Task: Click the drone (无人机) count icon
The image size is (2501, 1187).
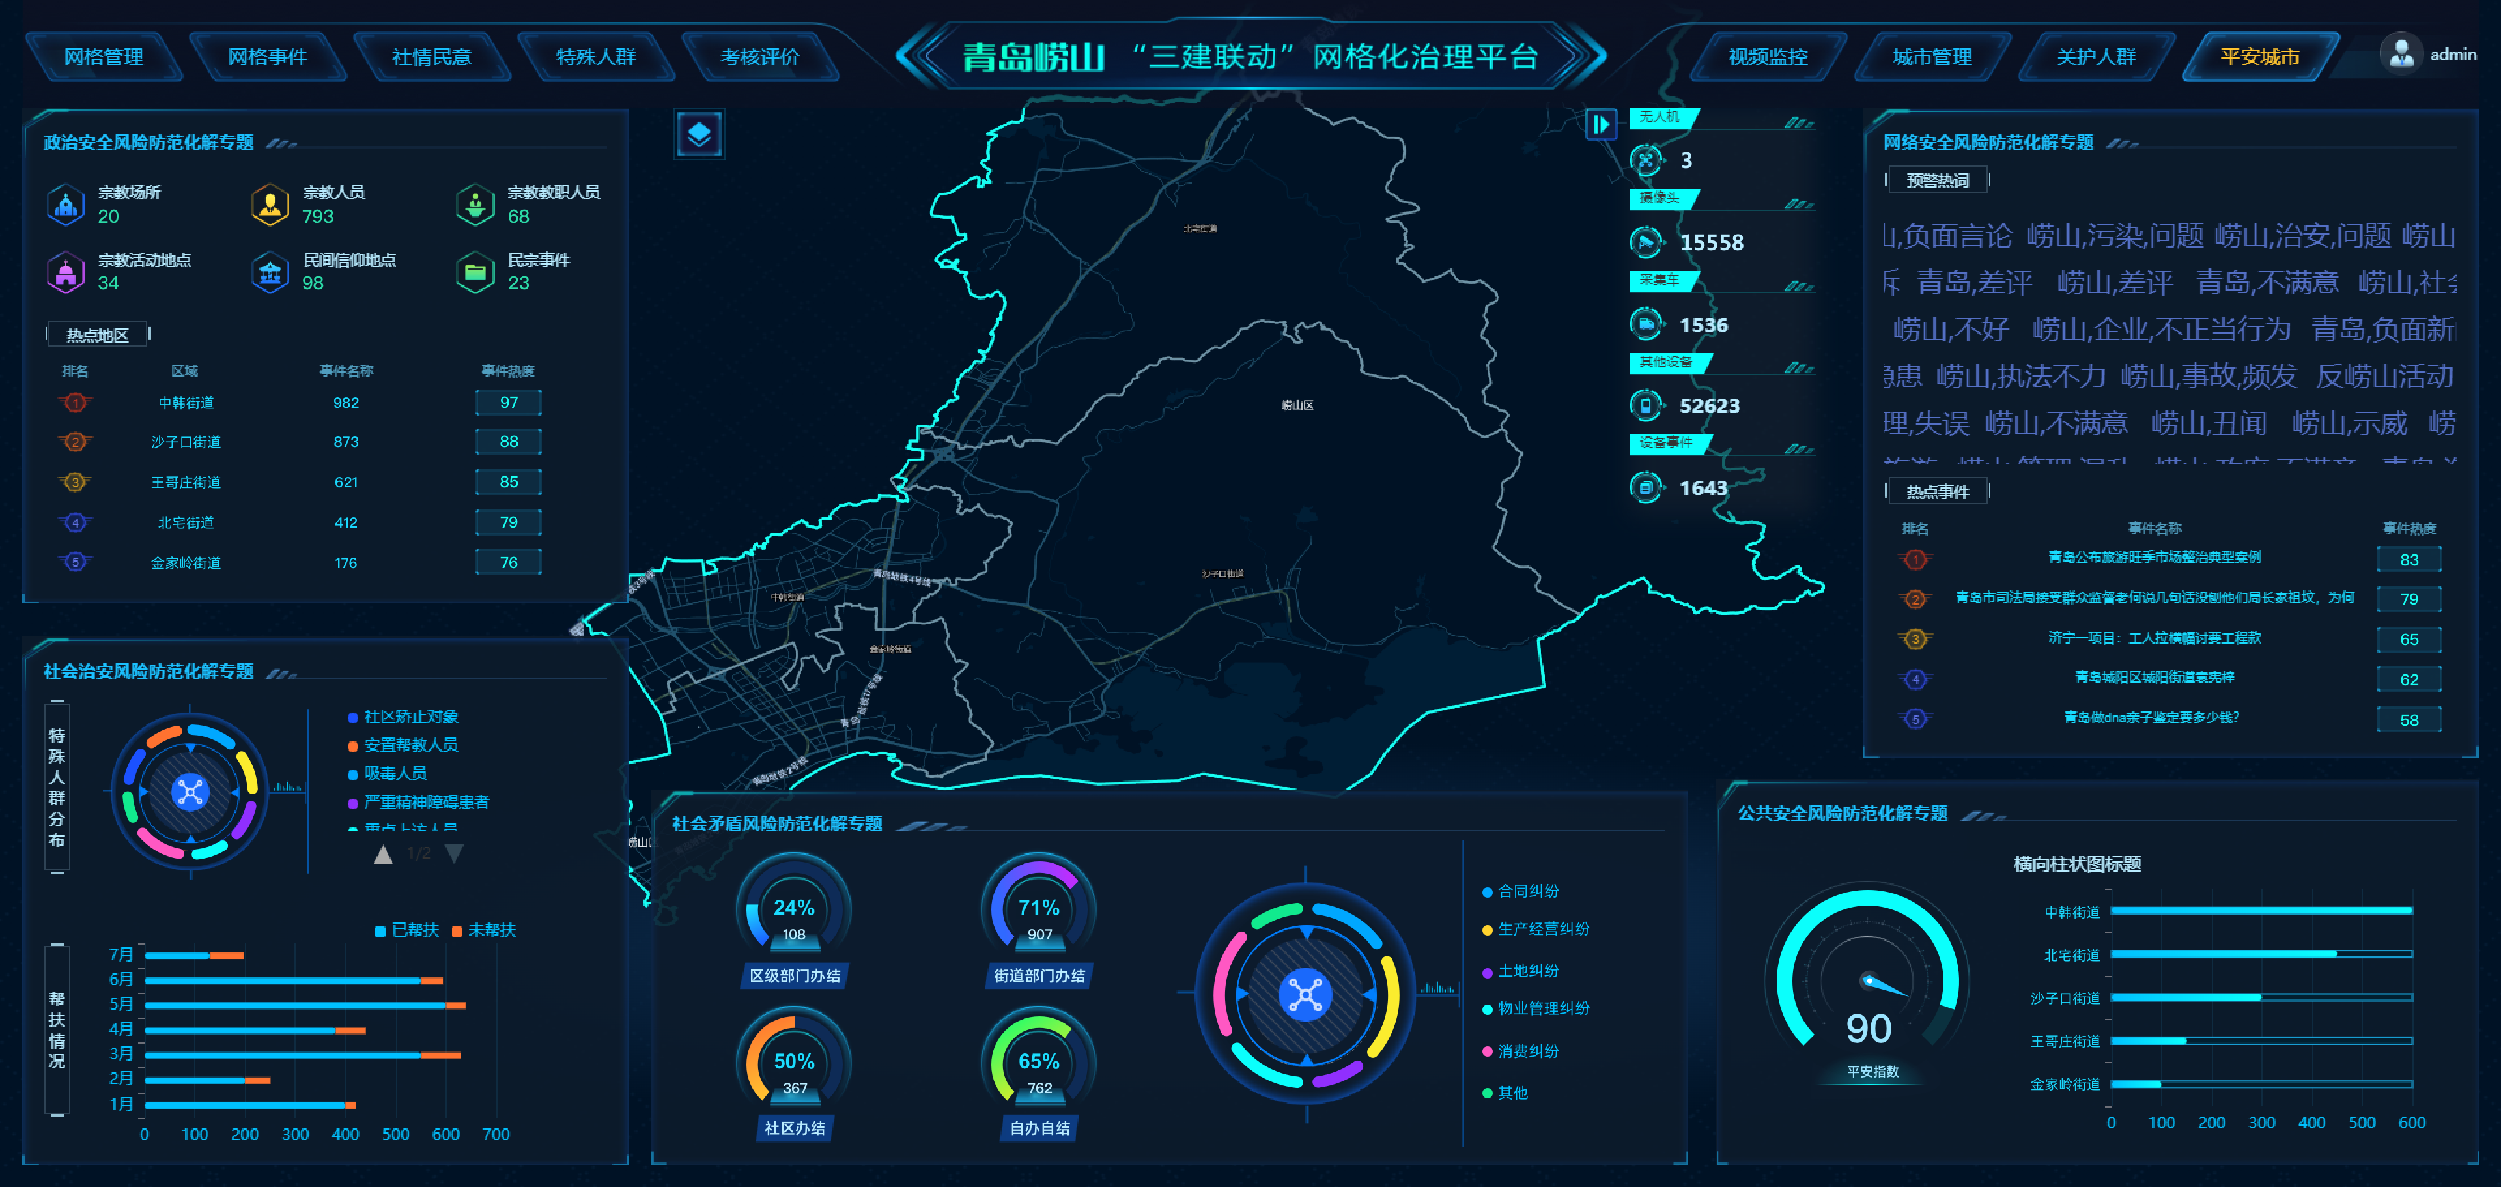Action: pos(1646,160)
